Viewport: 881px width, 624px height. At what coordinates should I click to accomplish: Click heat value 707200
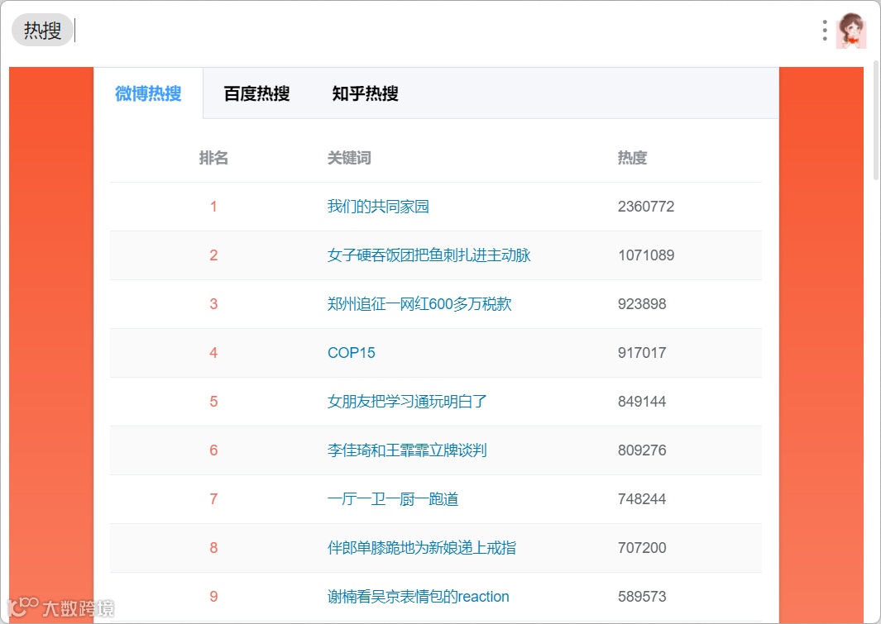coord(642,548)
